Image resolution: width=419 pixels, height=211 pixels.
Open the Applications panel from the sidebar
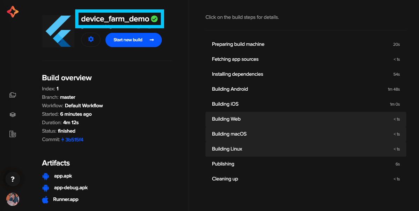[x=13, y=95]
